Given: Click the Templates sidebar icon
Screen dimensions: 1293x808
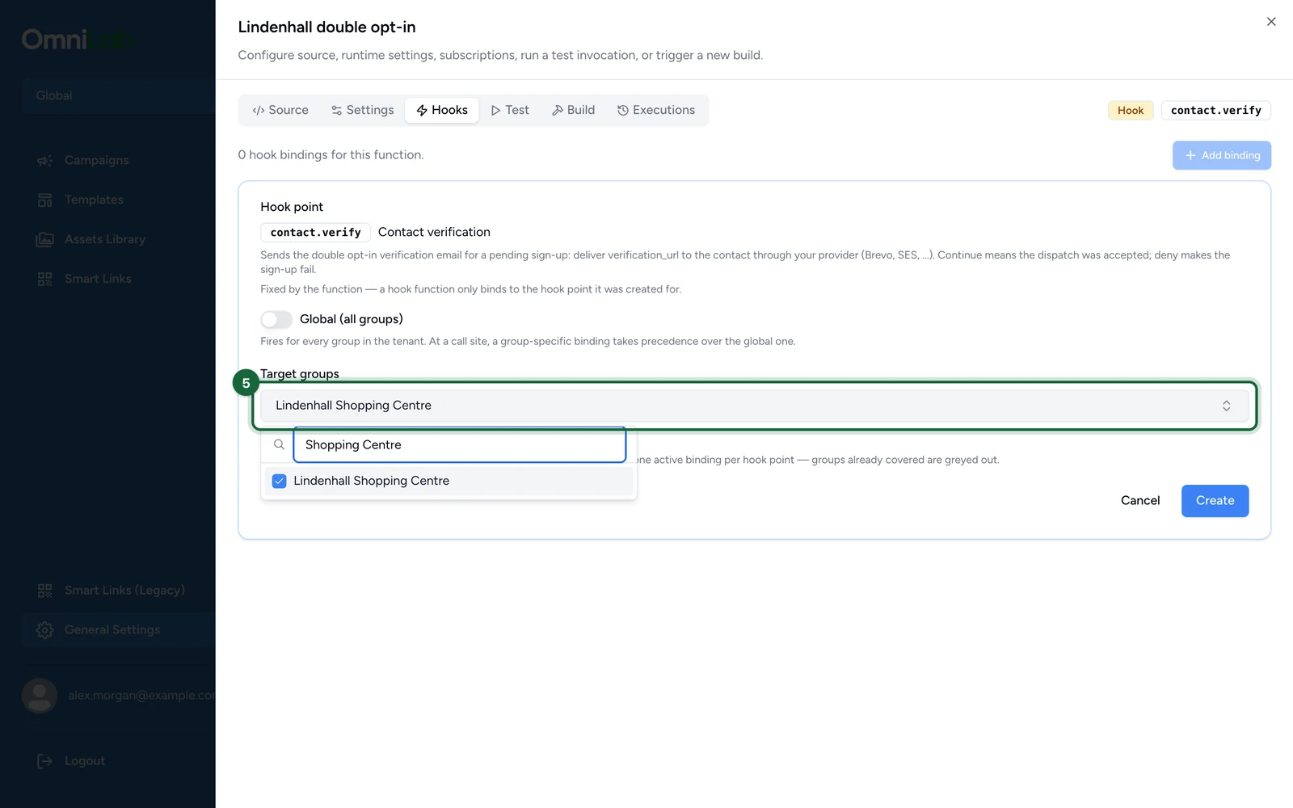Looking at the screenshot, I should coord(45,200).
